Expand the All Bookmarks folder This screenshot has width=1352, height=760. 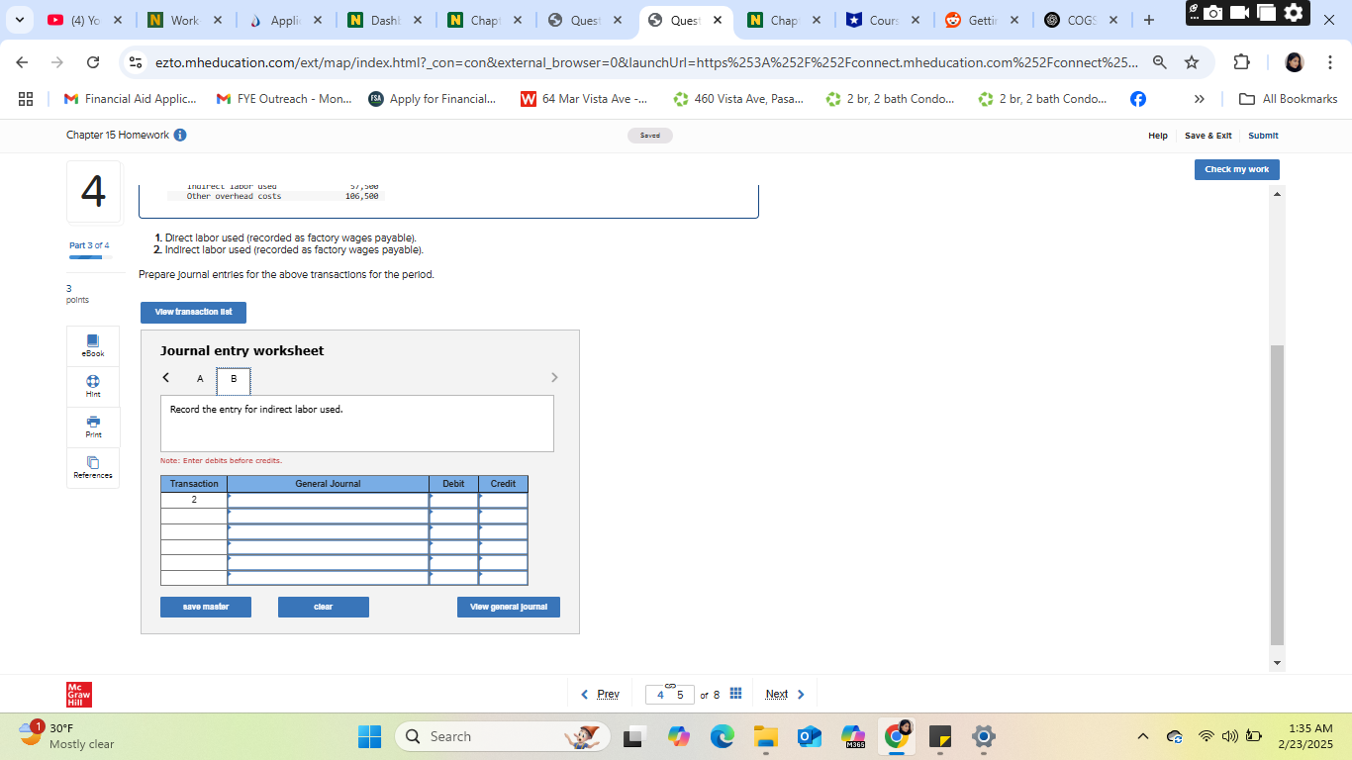click(1288, 99)
